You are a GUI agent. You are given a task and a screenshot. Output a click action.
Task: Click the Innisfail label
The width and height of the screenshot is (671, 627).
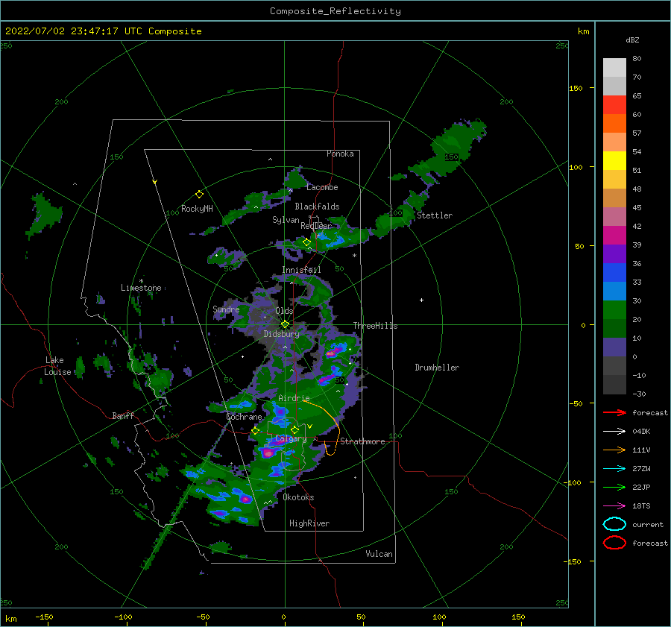[301, 270]
